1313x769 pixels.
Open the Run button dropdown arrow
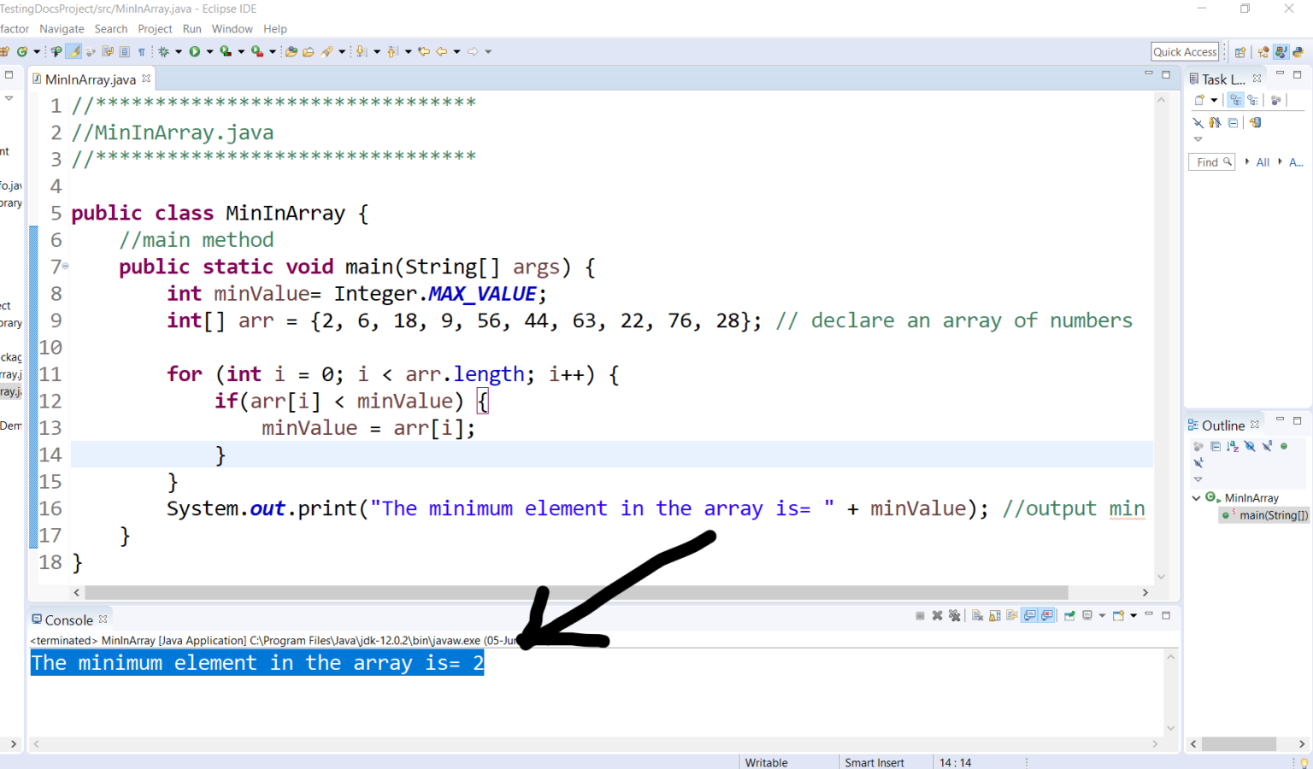click(209, 51)
